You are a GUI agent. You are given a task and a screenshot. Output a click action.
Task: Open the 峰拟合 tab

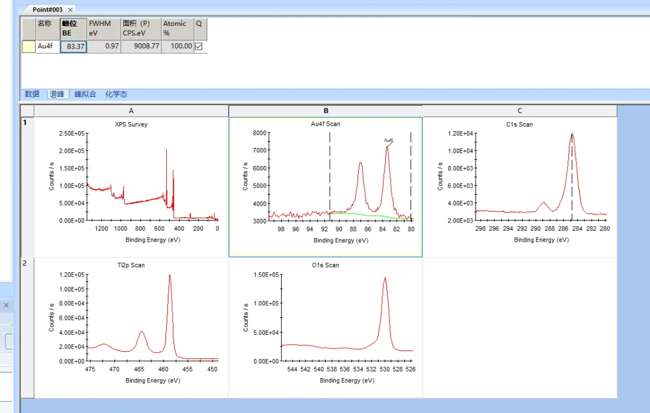85,94
